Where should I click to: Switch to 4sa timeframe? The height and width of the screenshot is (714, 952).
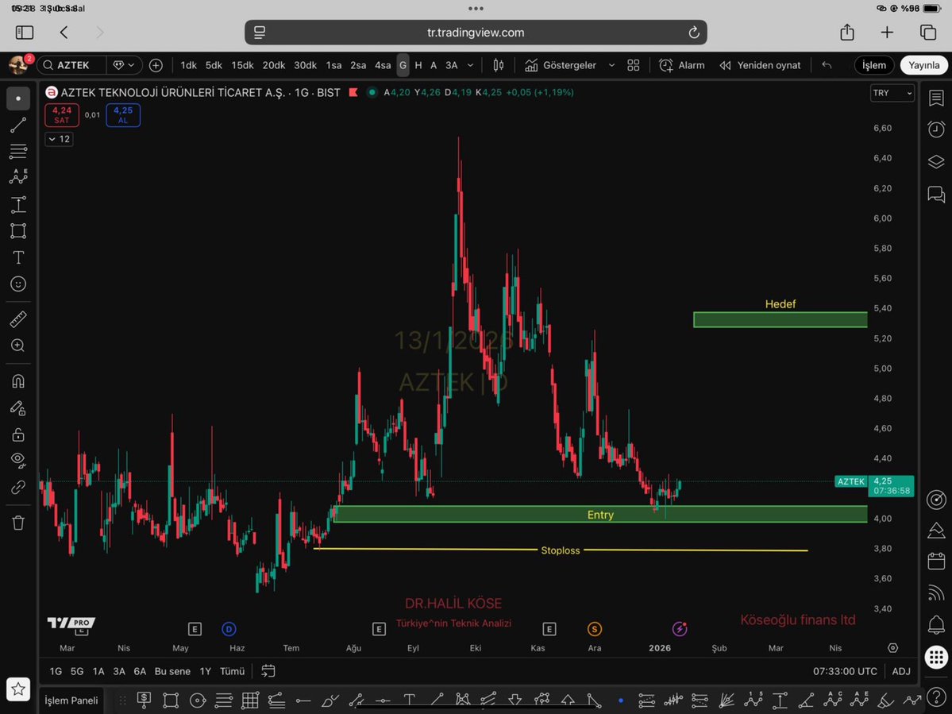383,65
